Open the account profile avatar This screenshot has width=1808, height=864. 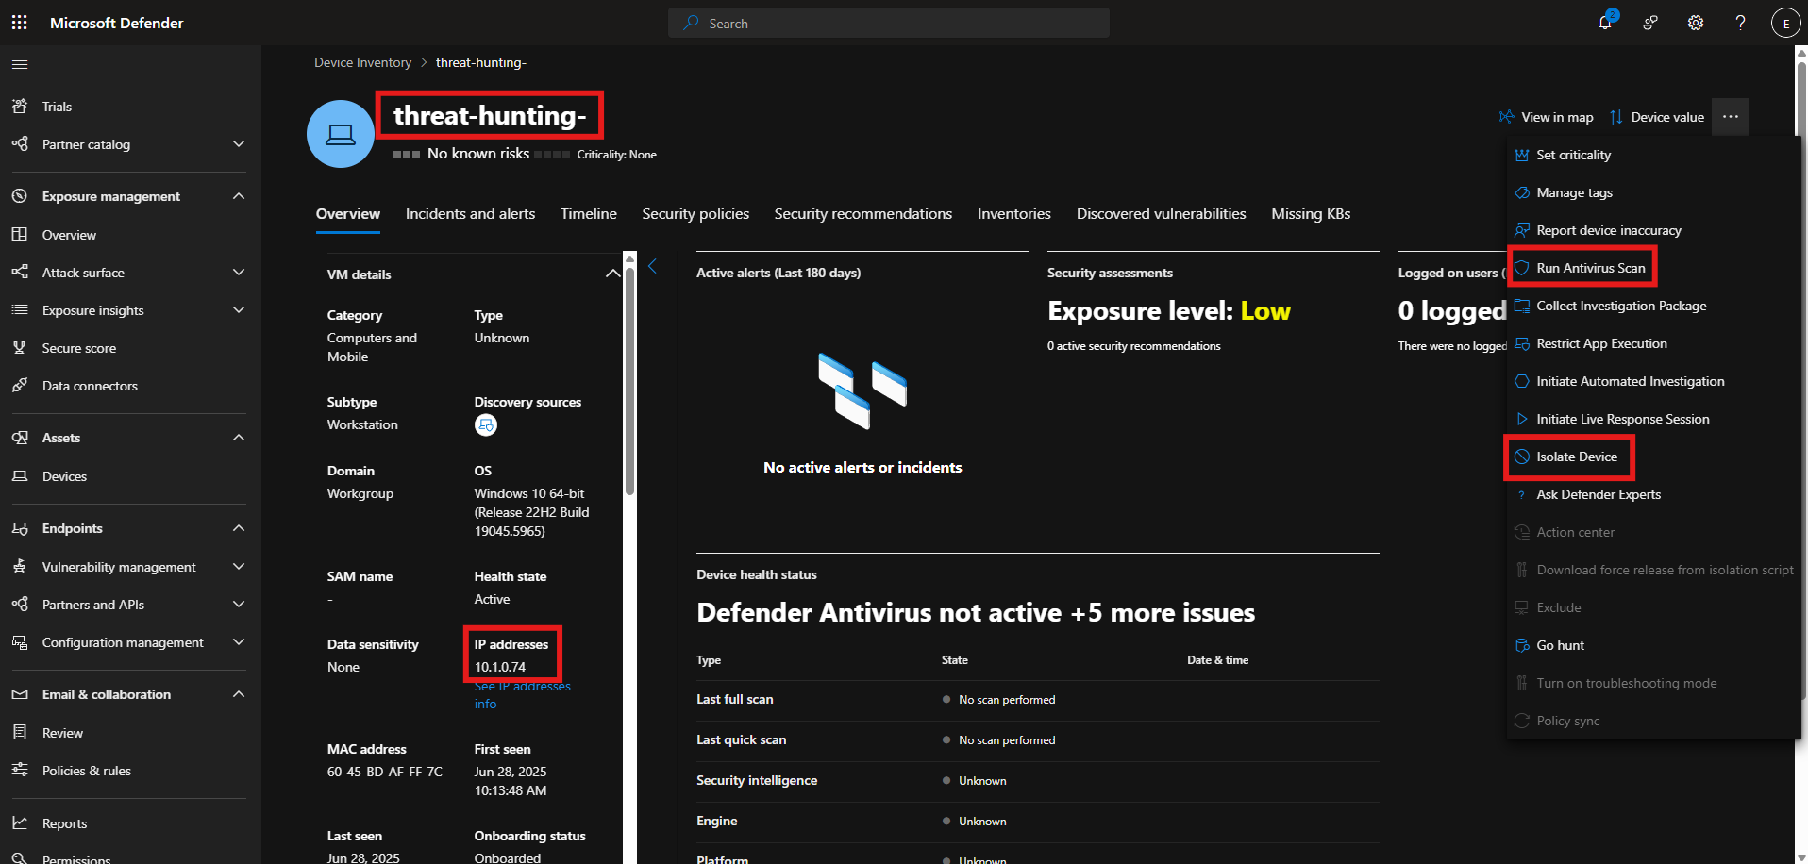pos(1785,23)
